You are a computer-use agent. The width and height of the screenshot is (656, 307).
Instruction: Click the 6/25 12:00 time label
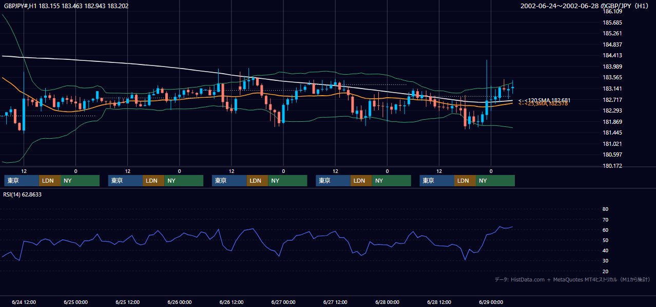click(128, 302)
